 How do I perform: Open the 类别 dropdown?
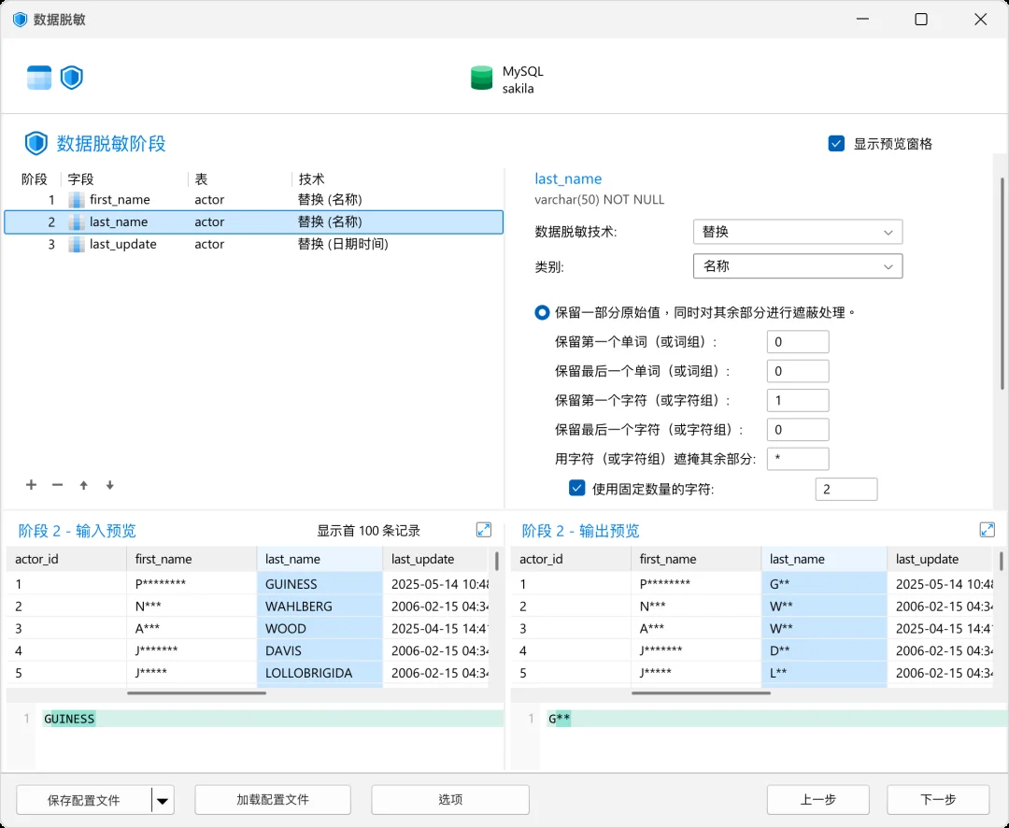[797, 266]
